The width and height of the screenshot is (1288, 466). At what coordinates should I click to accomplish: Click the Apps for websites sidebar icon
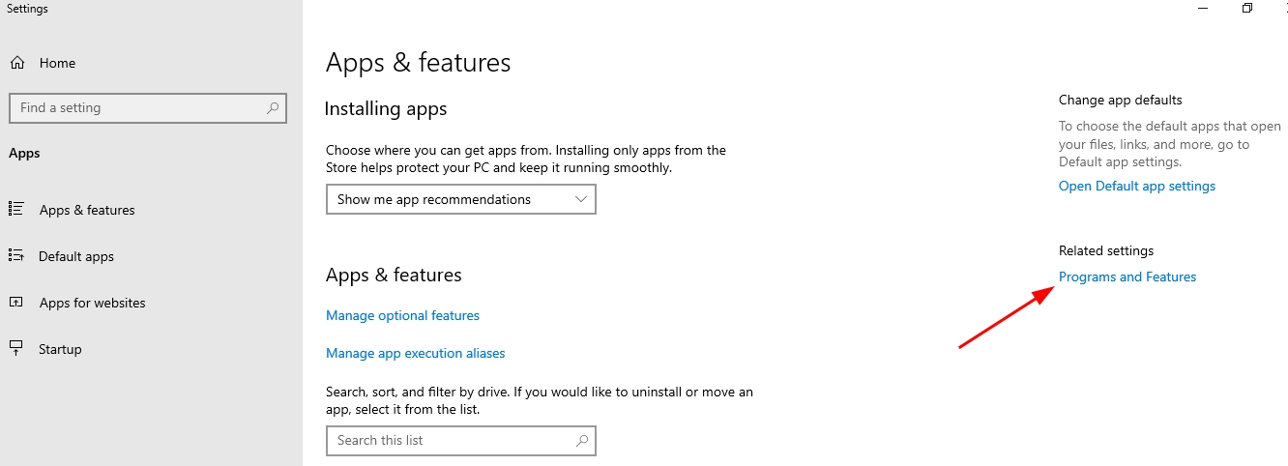tap(15, 302)
